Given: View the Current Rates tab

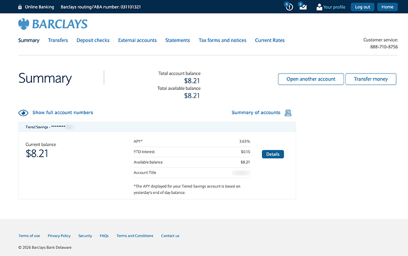Looking at the screenshot, I should 270,40.
